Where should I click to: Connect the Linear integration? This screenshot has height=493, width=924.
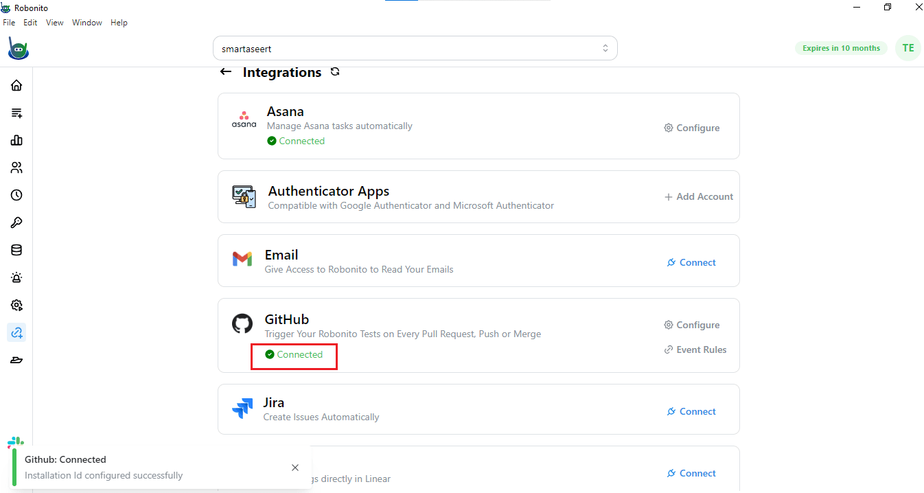click(x=692, y=473)
